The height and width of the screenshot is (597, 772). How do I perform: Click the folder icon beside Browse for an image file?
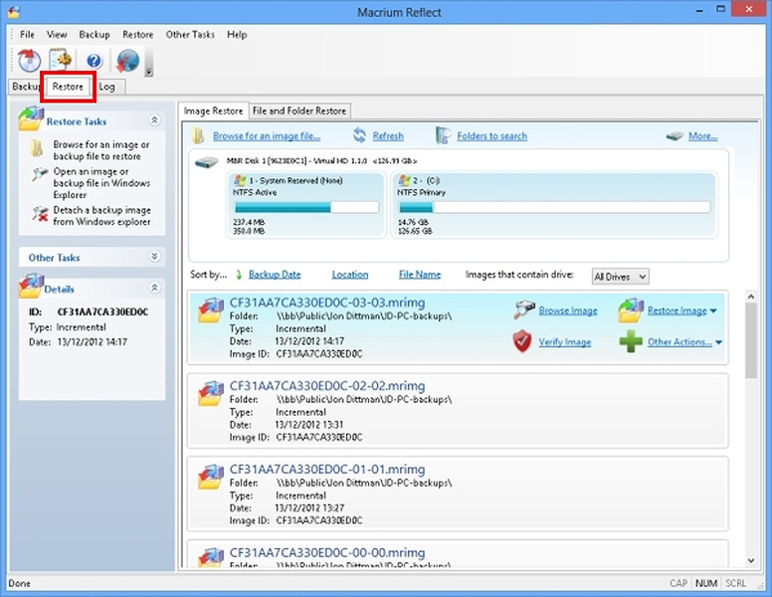coord(198,136)
